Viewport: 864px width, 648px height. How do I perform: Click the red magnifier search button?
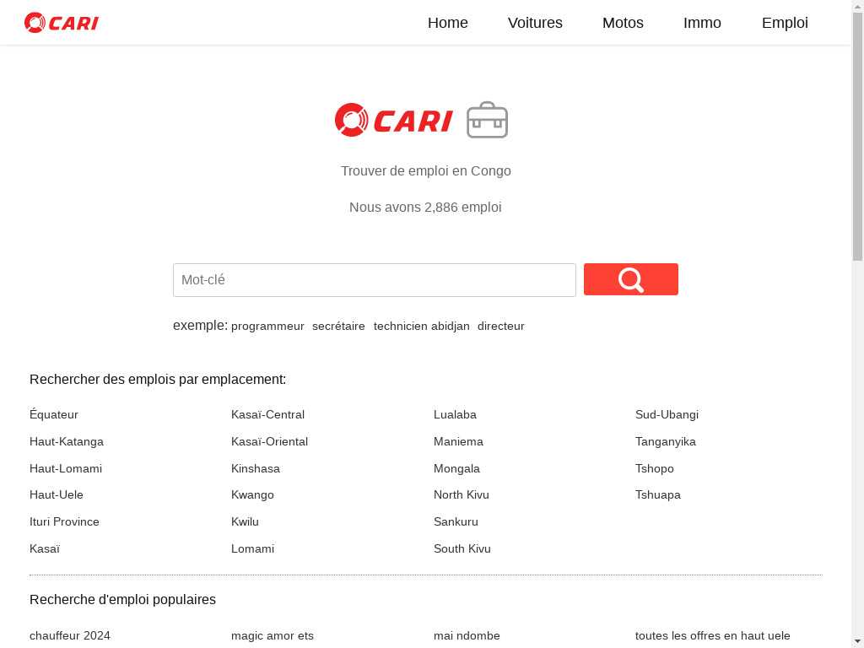tap(631, 279)
